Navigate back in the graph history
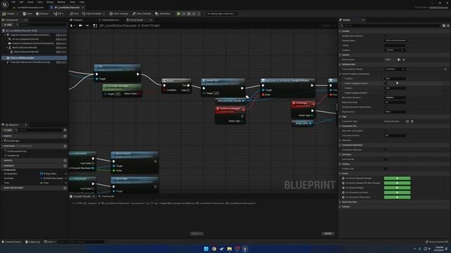The height and width of the screenshot is (253, 451). pos(80,25)
